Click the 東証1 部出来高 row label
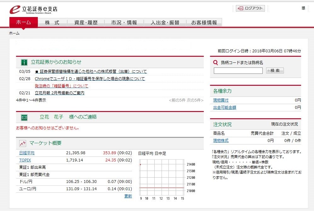Screen dimensions: 314x211 point(32,167)
